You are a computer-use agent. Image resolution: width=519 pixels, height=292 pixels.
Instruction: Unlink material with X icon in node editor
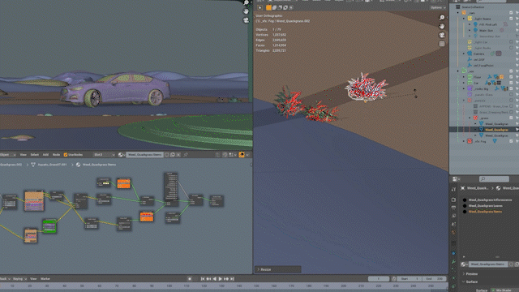click(x=178, y=155)
